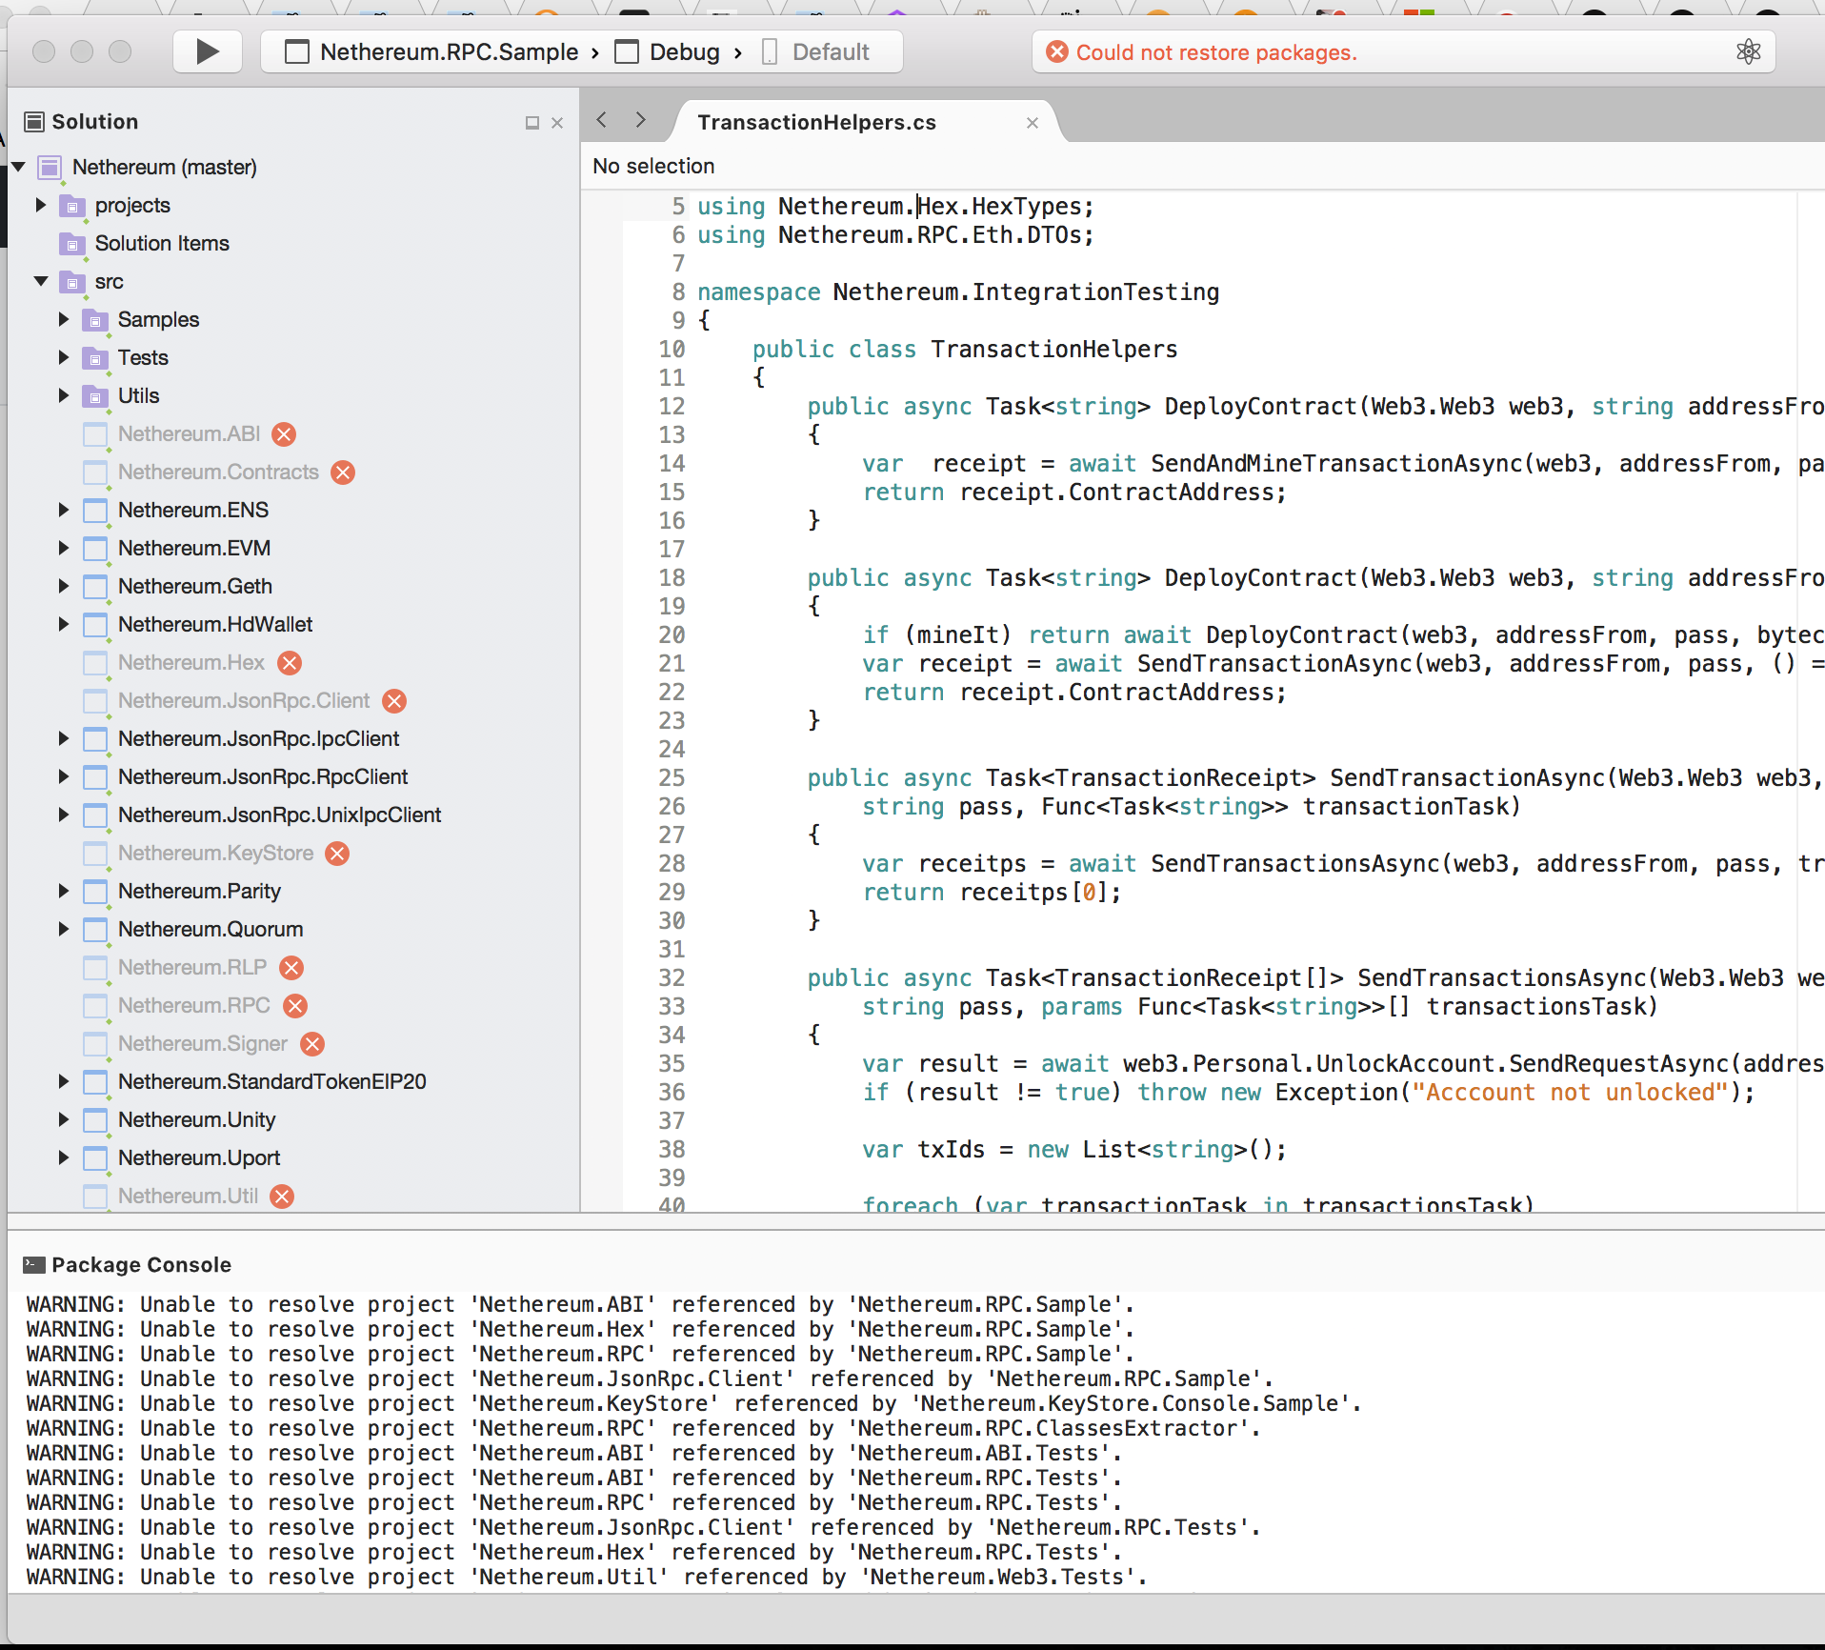Viewport: 1825px width, 1650px height.
Task: Click the Could not restore packages message
Action: (1215, 52)
